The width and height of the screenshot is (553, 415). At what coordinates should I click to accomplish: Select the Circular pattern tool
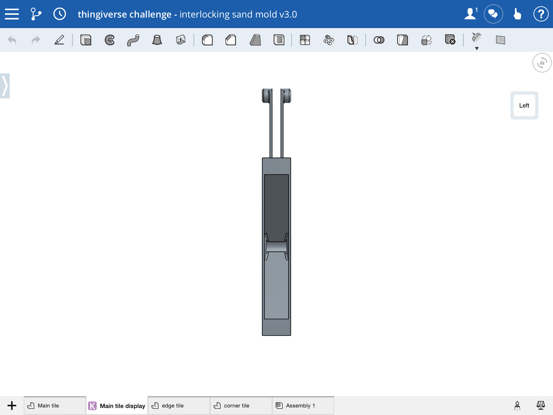click(x=329, y=40)
